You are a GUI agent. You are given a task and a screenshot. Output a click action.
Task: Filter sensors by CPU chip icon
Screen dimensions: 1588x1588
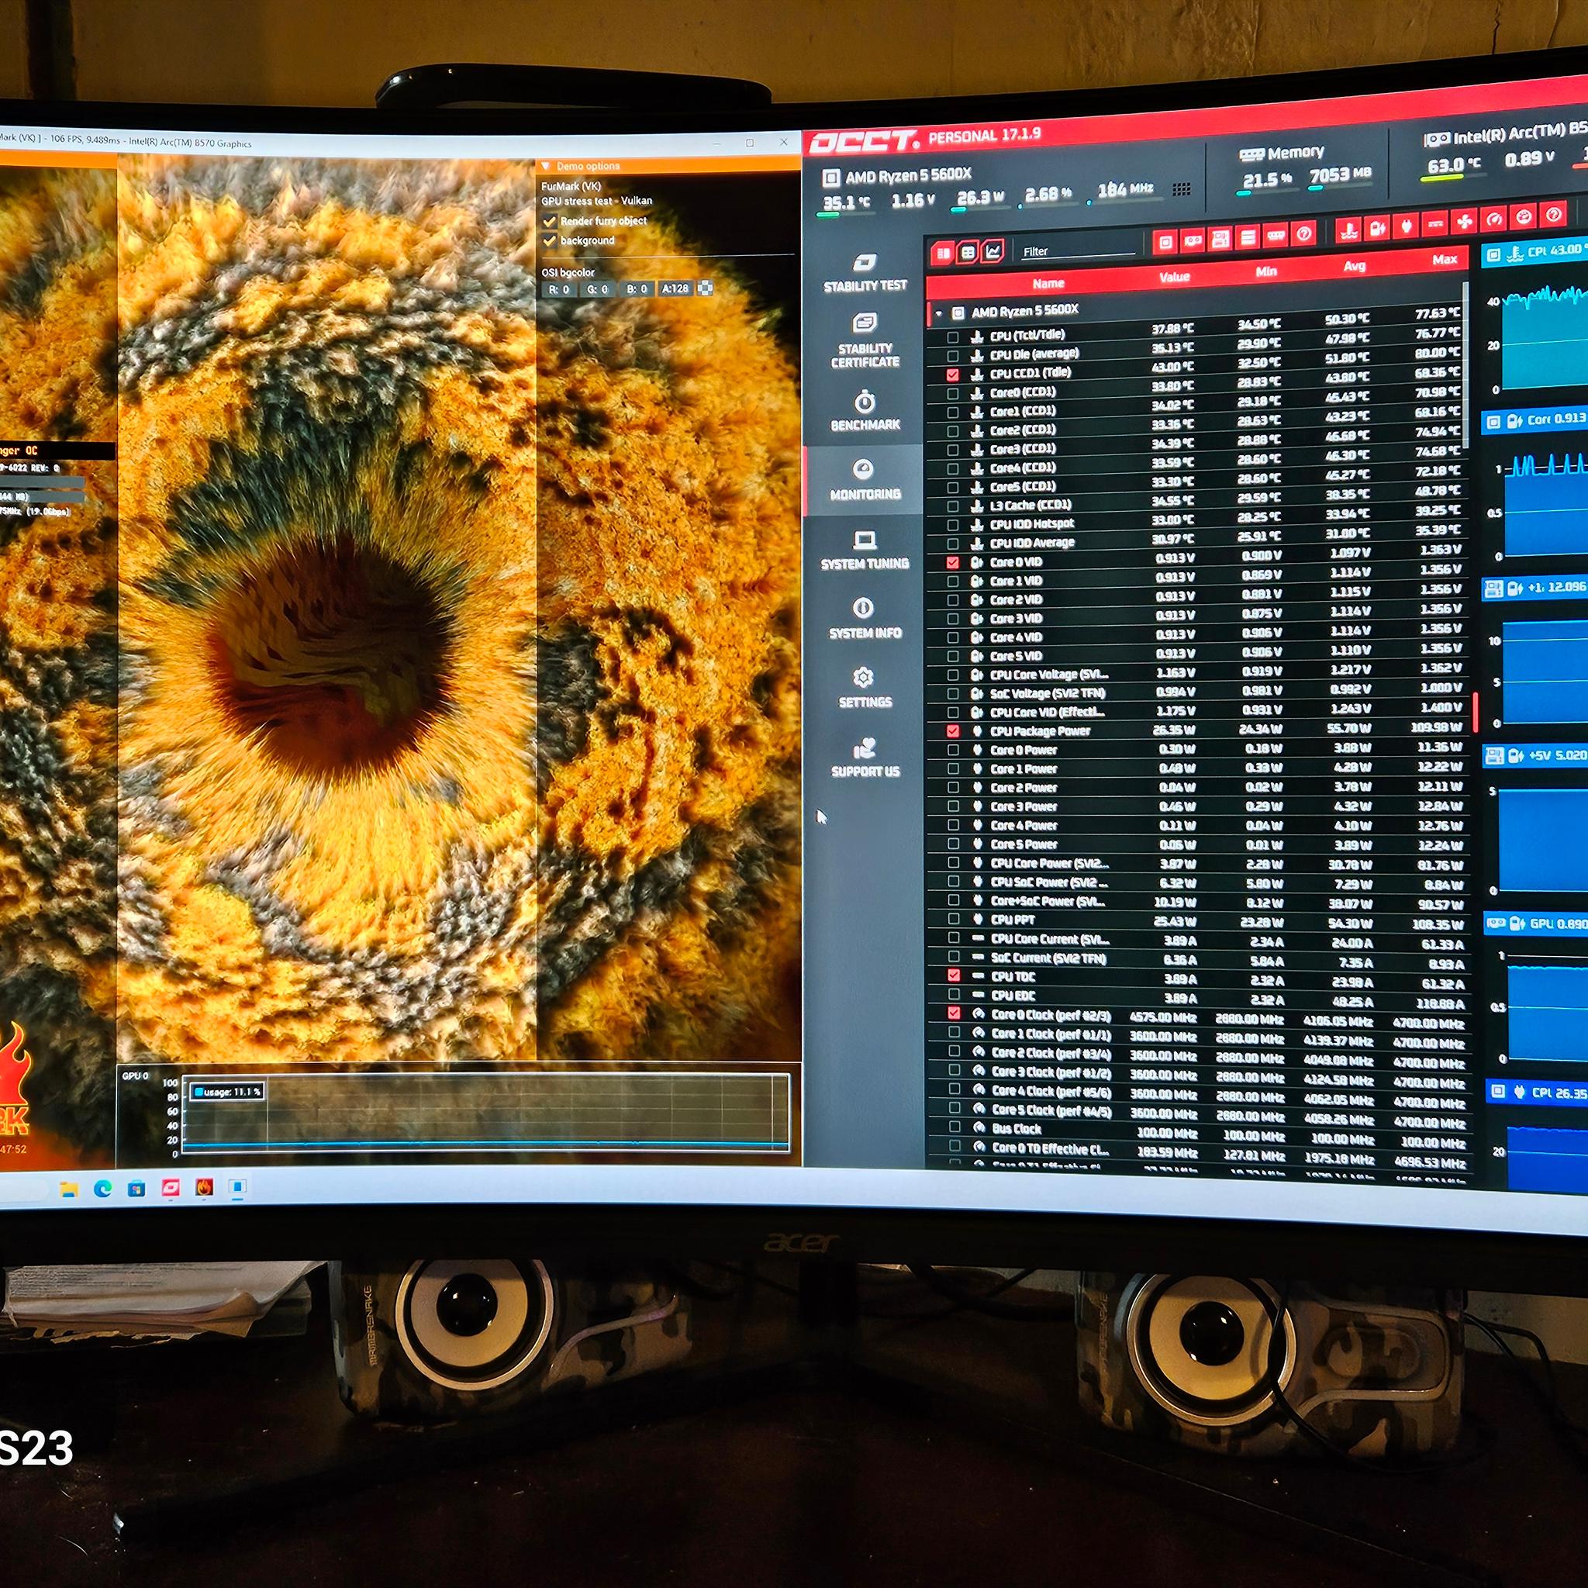click(x=1164, y=242)
